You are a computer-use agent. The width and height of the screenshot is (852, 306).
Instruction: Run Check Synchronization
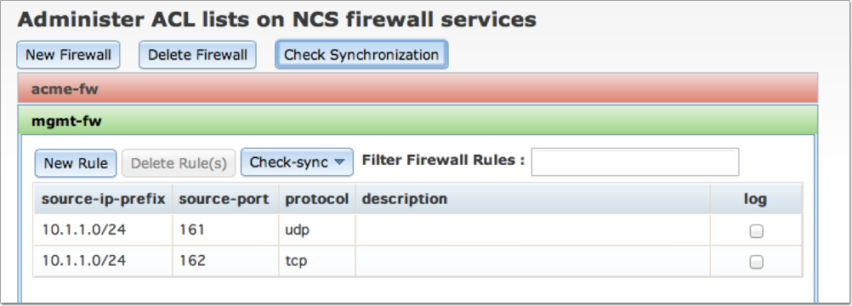(361, 55)
